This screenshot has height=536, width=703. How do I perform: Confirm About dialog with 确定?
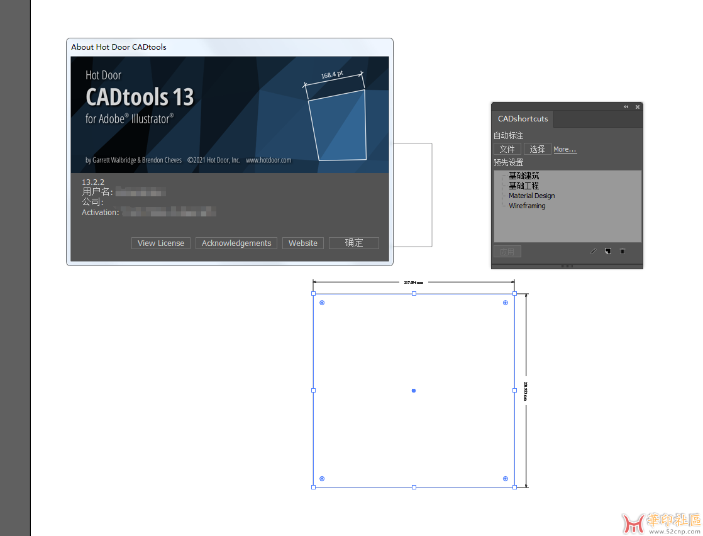tap(354, 243)
